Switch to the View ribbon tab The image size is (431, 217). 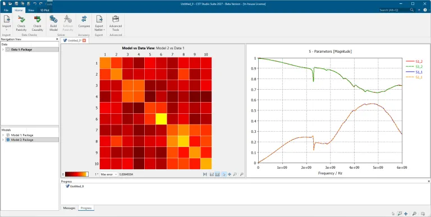point(31,10)
